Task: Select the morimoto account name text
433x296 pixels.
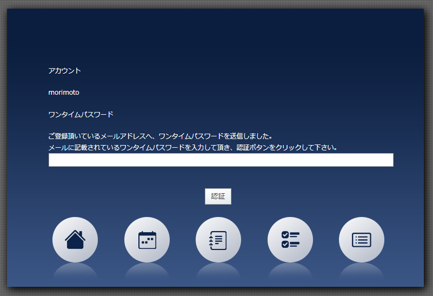Action: [x=64, y=93]
